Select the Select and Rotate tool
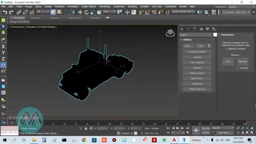Viewport: 256px width, 144px height. (x=86, y=12)
